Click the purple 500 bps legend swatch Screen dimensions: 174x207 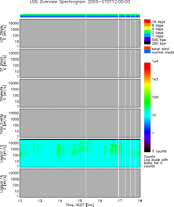[147, 39]
